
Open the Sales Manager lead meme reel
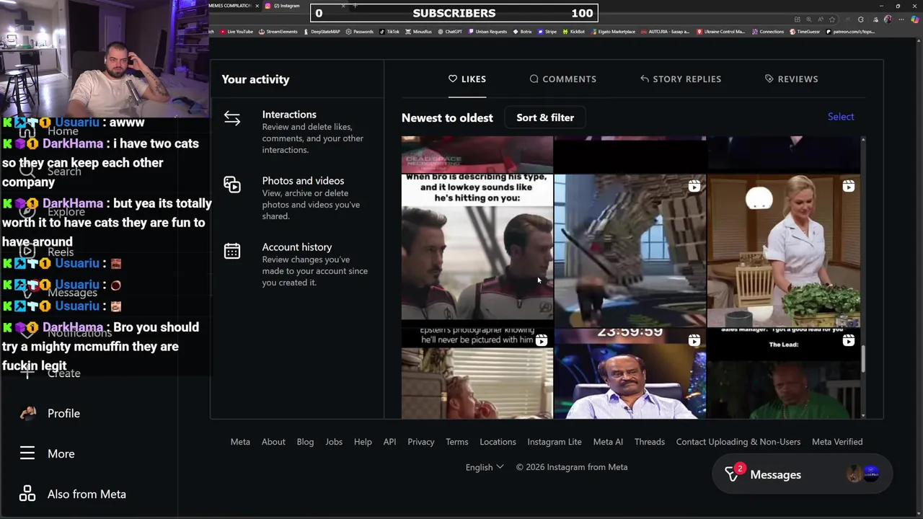783,373
